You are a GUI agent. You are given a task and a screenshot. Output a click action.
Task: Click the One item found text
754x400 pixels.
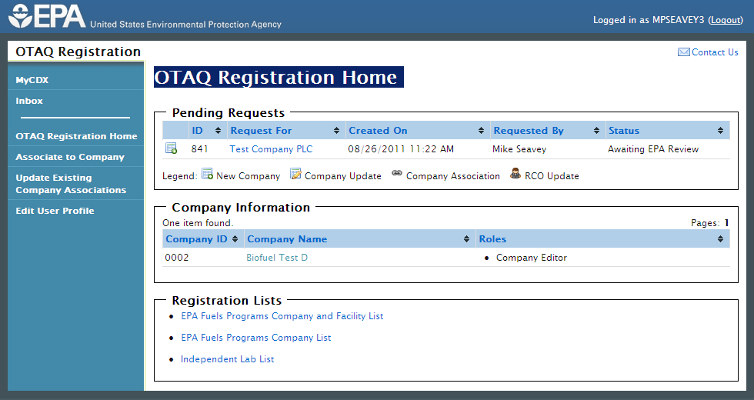tap(198, 222)
